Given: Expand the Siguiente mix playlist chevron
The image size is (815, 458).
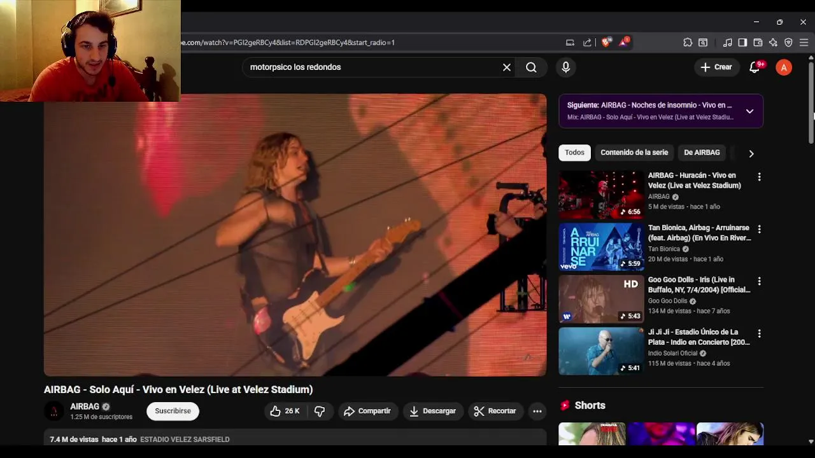Looking at the screenshot, I should pyautogui.click(x=749, y=111).
